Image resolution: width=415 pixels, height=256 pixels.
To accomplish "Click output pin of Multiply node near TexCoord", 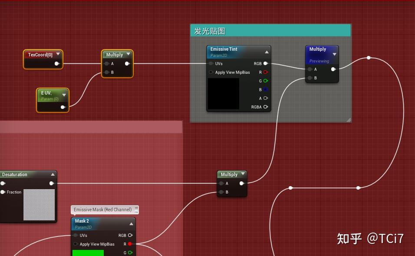I will tap(127, 63).
